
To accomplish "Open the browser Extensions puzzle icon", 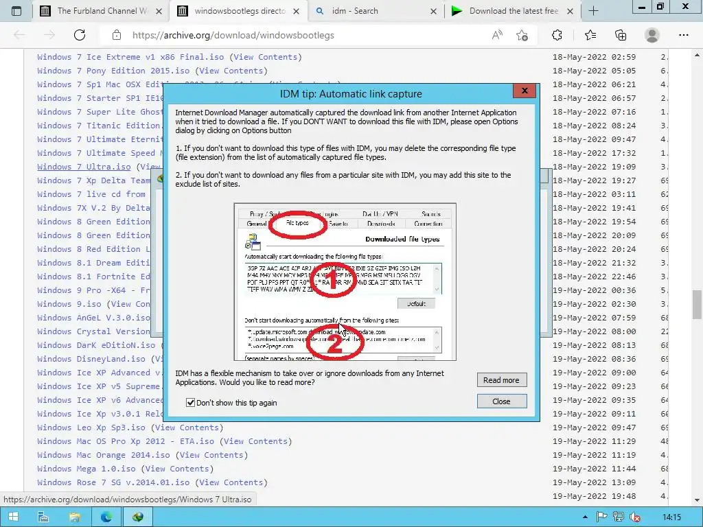I will tap(557, 35).
